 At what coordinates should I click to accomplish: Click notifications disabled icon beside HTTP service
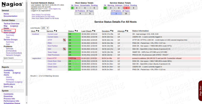[64, 40]
